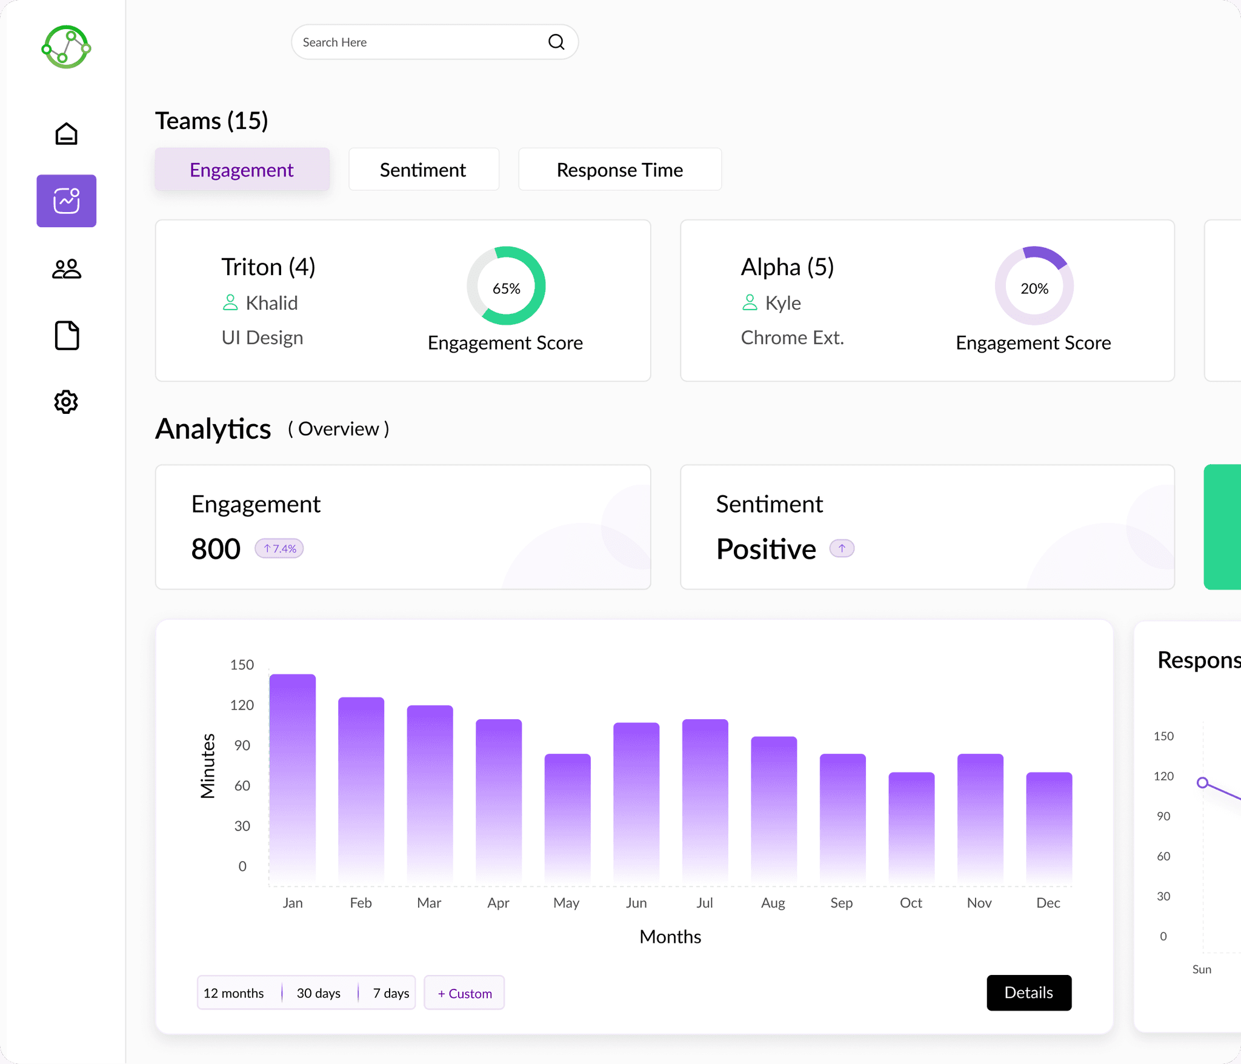The height and width of the screenshot is (1064, 1241).
Task: Click the search magnifier icon
Action: (556, 42)
